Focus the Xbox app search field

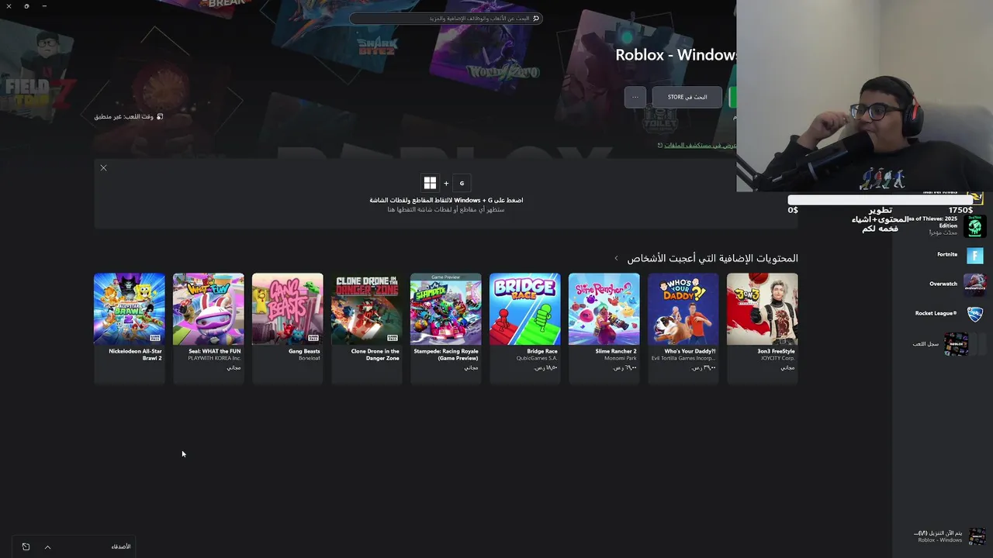(x=445, y=18)
